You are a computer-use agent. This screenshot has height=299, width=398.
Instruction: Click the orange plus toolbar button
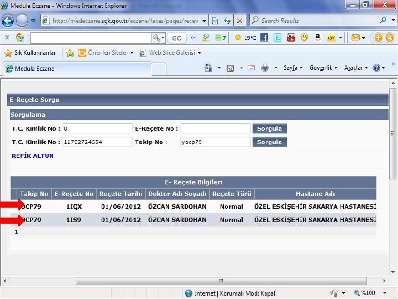(x=379, y=38)
